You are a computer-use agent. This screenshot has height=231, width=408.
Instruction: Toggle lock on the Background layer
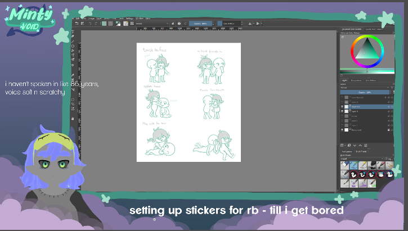click(389, 130)
